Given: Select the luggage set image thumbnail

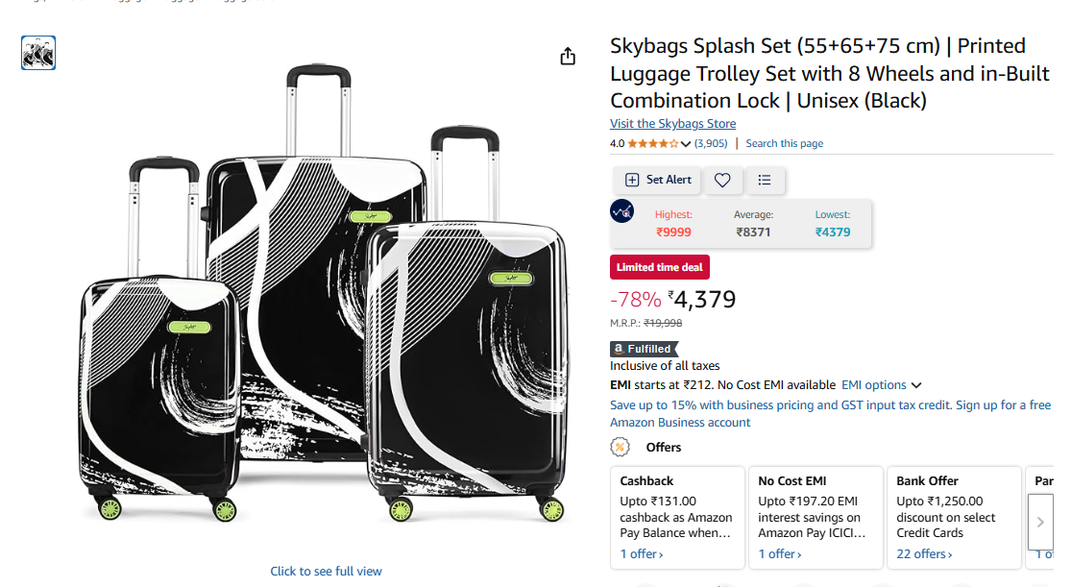Looking at the screenshot, I should 38,53.
